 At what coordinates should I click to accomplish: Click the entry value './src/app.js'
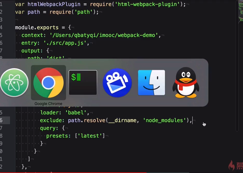pos(65,43)
